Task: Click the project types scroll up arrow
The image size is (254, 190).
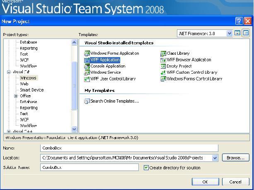Action: point(74,42)
